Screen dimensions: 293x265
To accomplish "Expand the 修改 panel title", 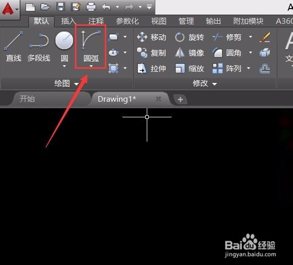I will [x=205, y=83].
